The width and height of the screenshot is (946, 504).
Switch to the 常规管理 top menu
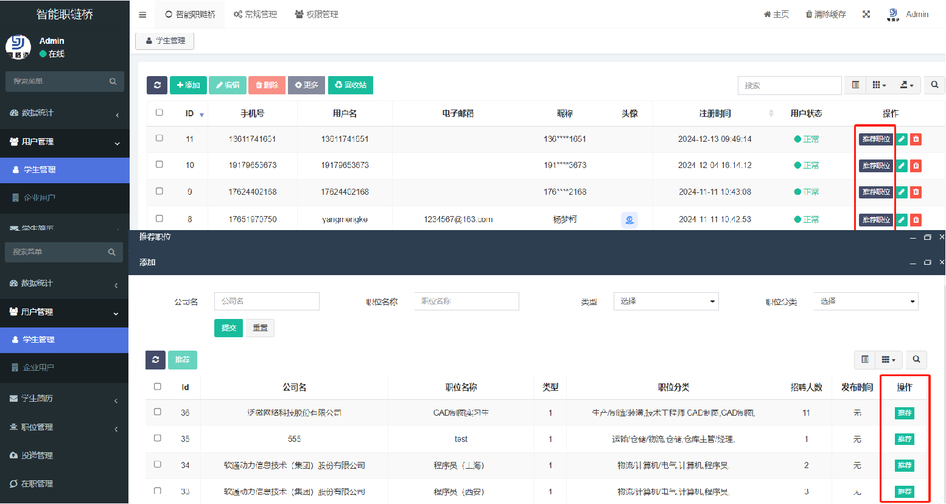255,15
